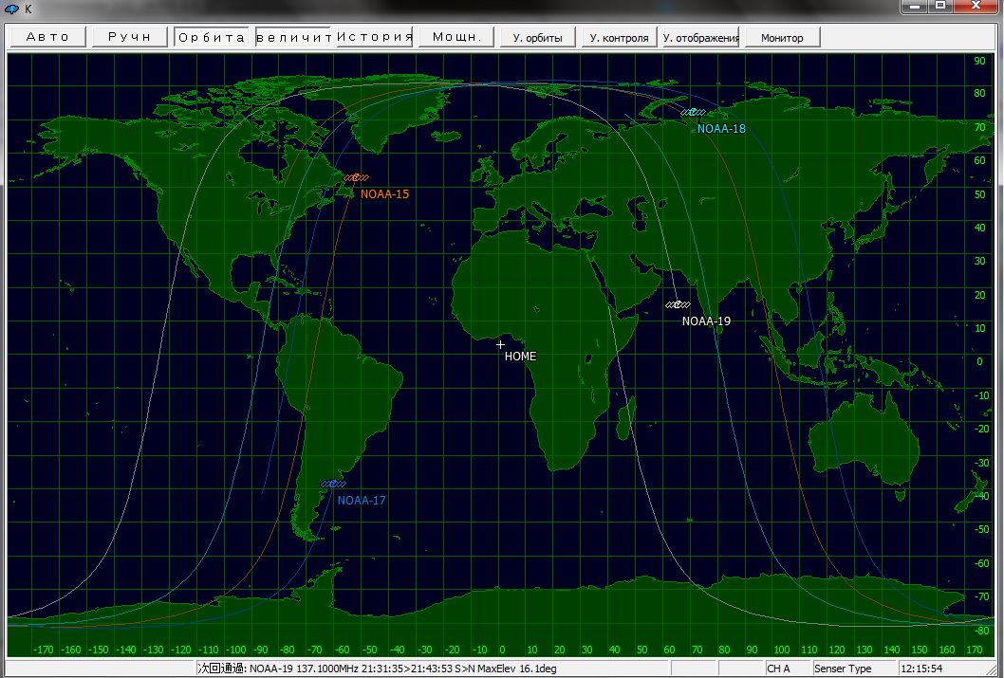The width and height of the screenshot is (1004, 678).
Task: Close the window
Action: (x=976, y=7)
